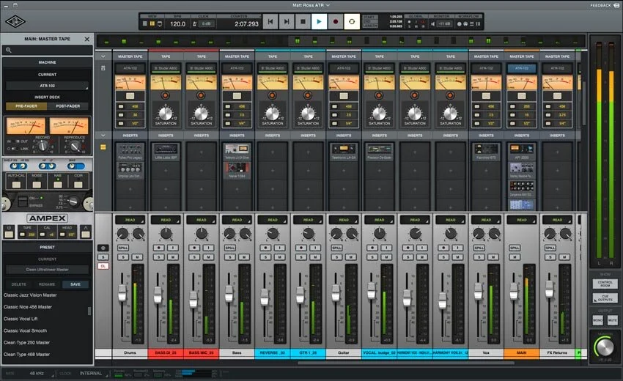Click SPILL on the Drums channel
Screen dimensions: 623x381
pos(123,248)
